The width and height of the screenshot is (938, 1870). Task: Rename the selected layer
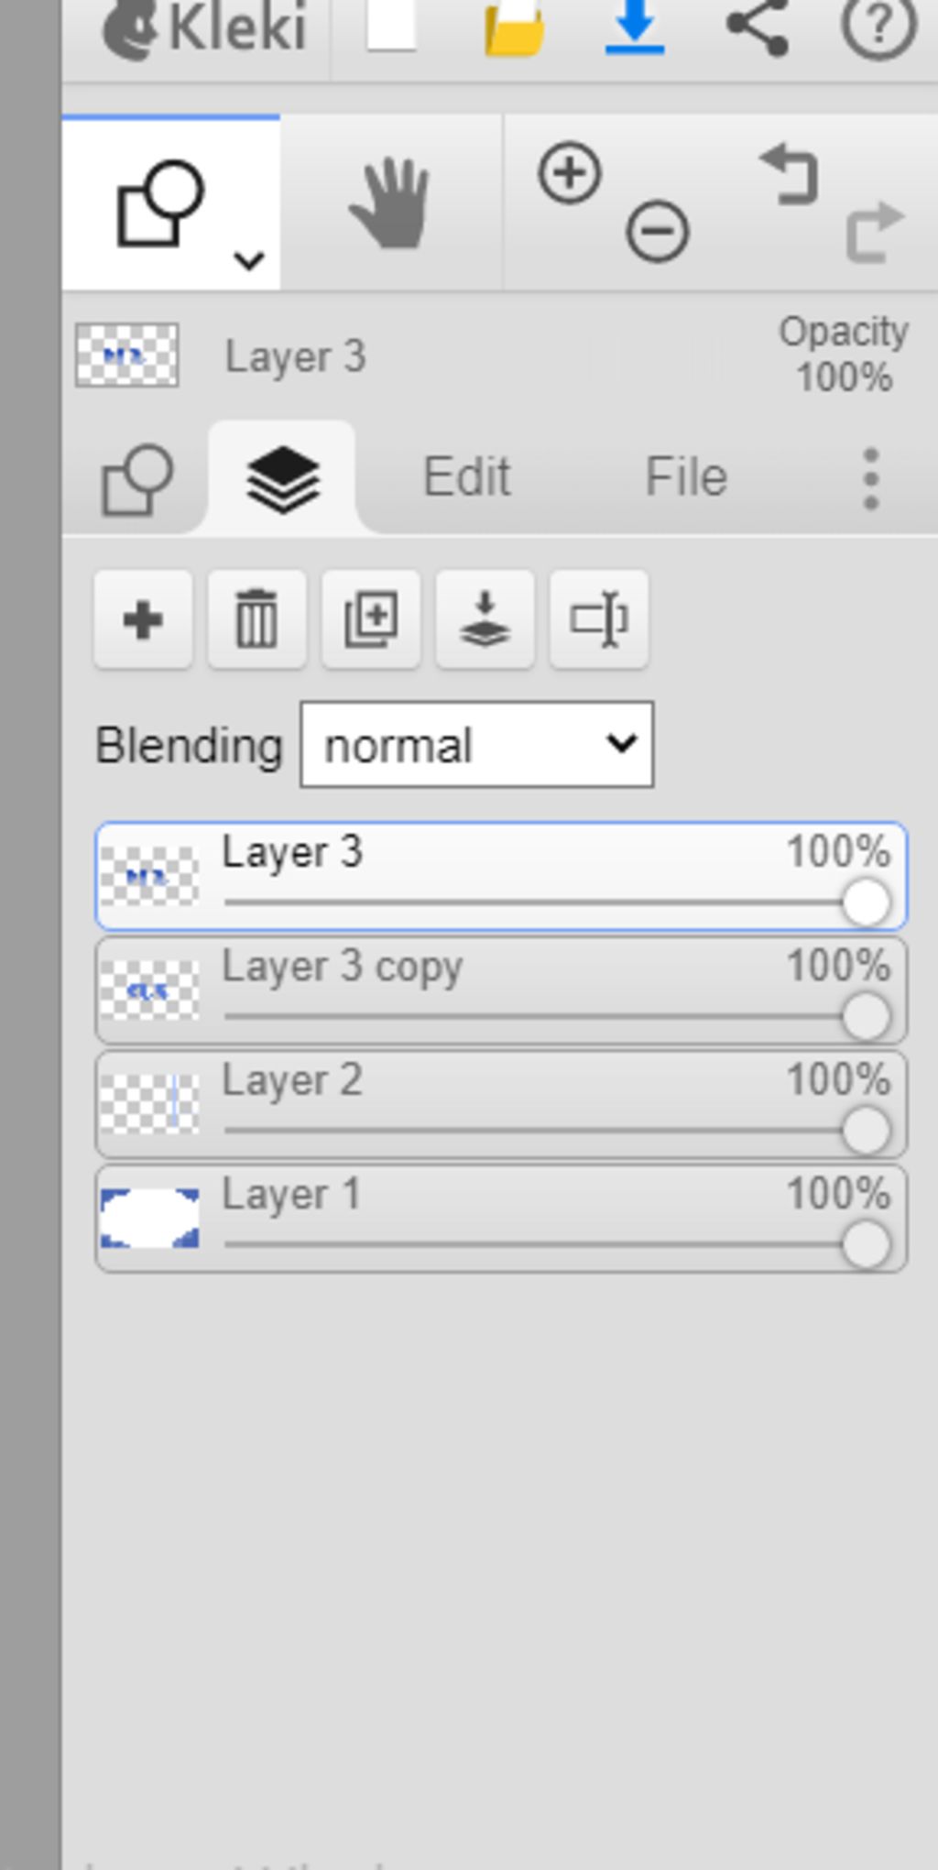(599, 620)
